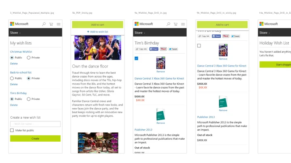Click Add to cart in sticky wishlist mockup
This screenshot has width=291, height=163.
click(222, 25)
